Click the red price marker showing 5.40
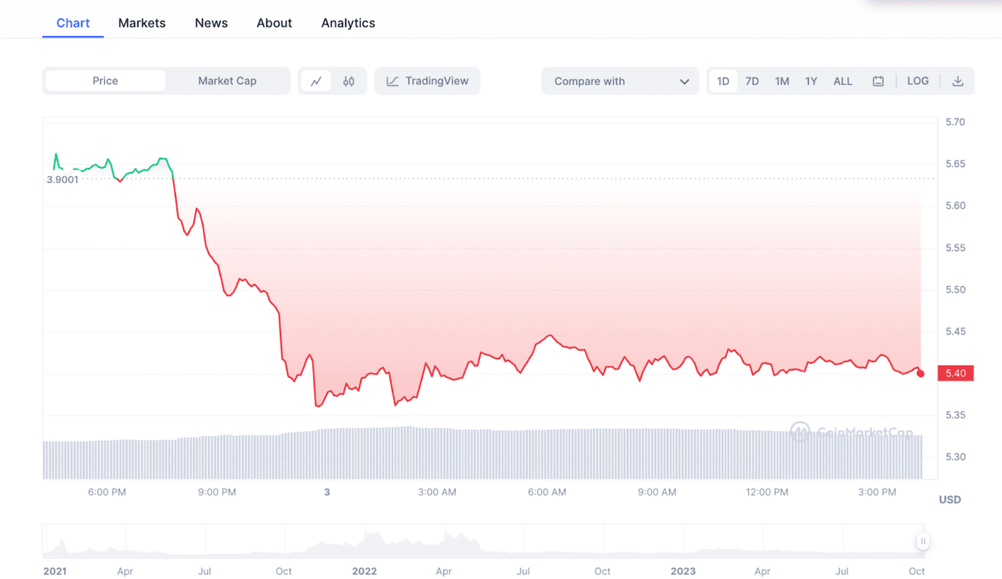 [955, 373]
